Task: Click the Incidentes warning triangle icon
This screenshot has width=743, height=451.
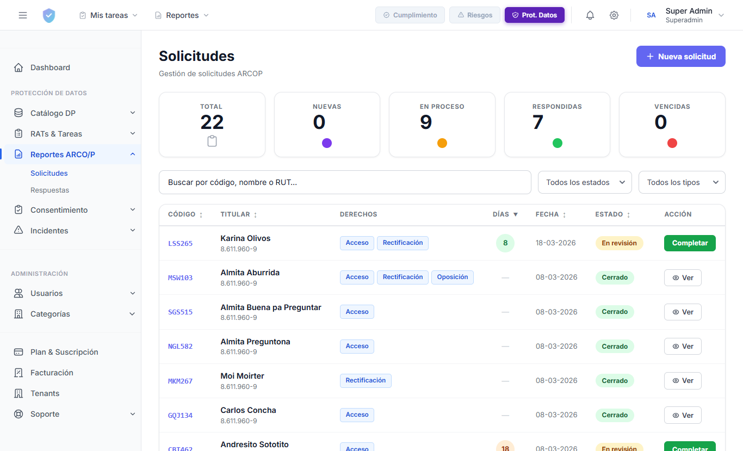Action: click(x=18, y=230)
